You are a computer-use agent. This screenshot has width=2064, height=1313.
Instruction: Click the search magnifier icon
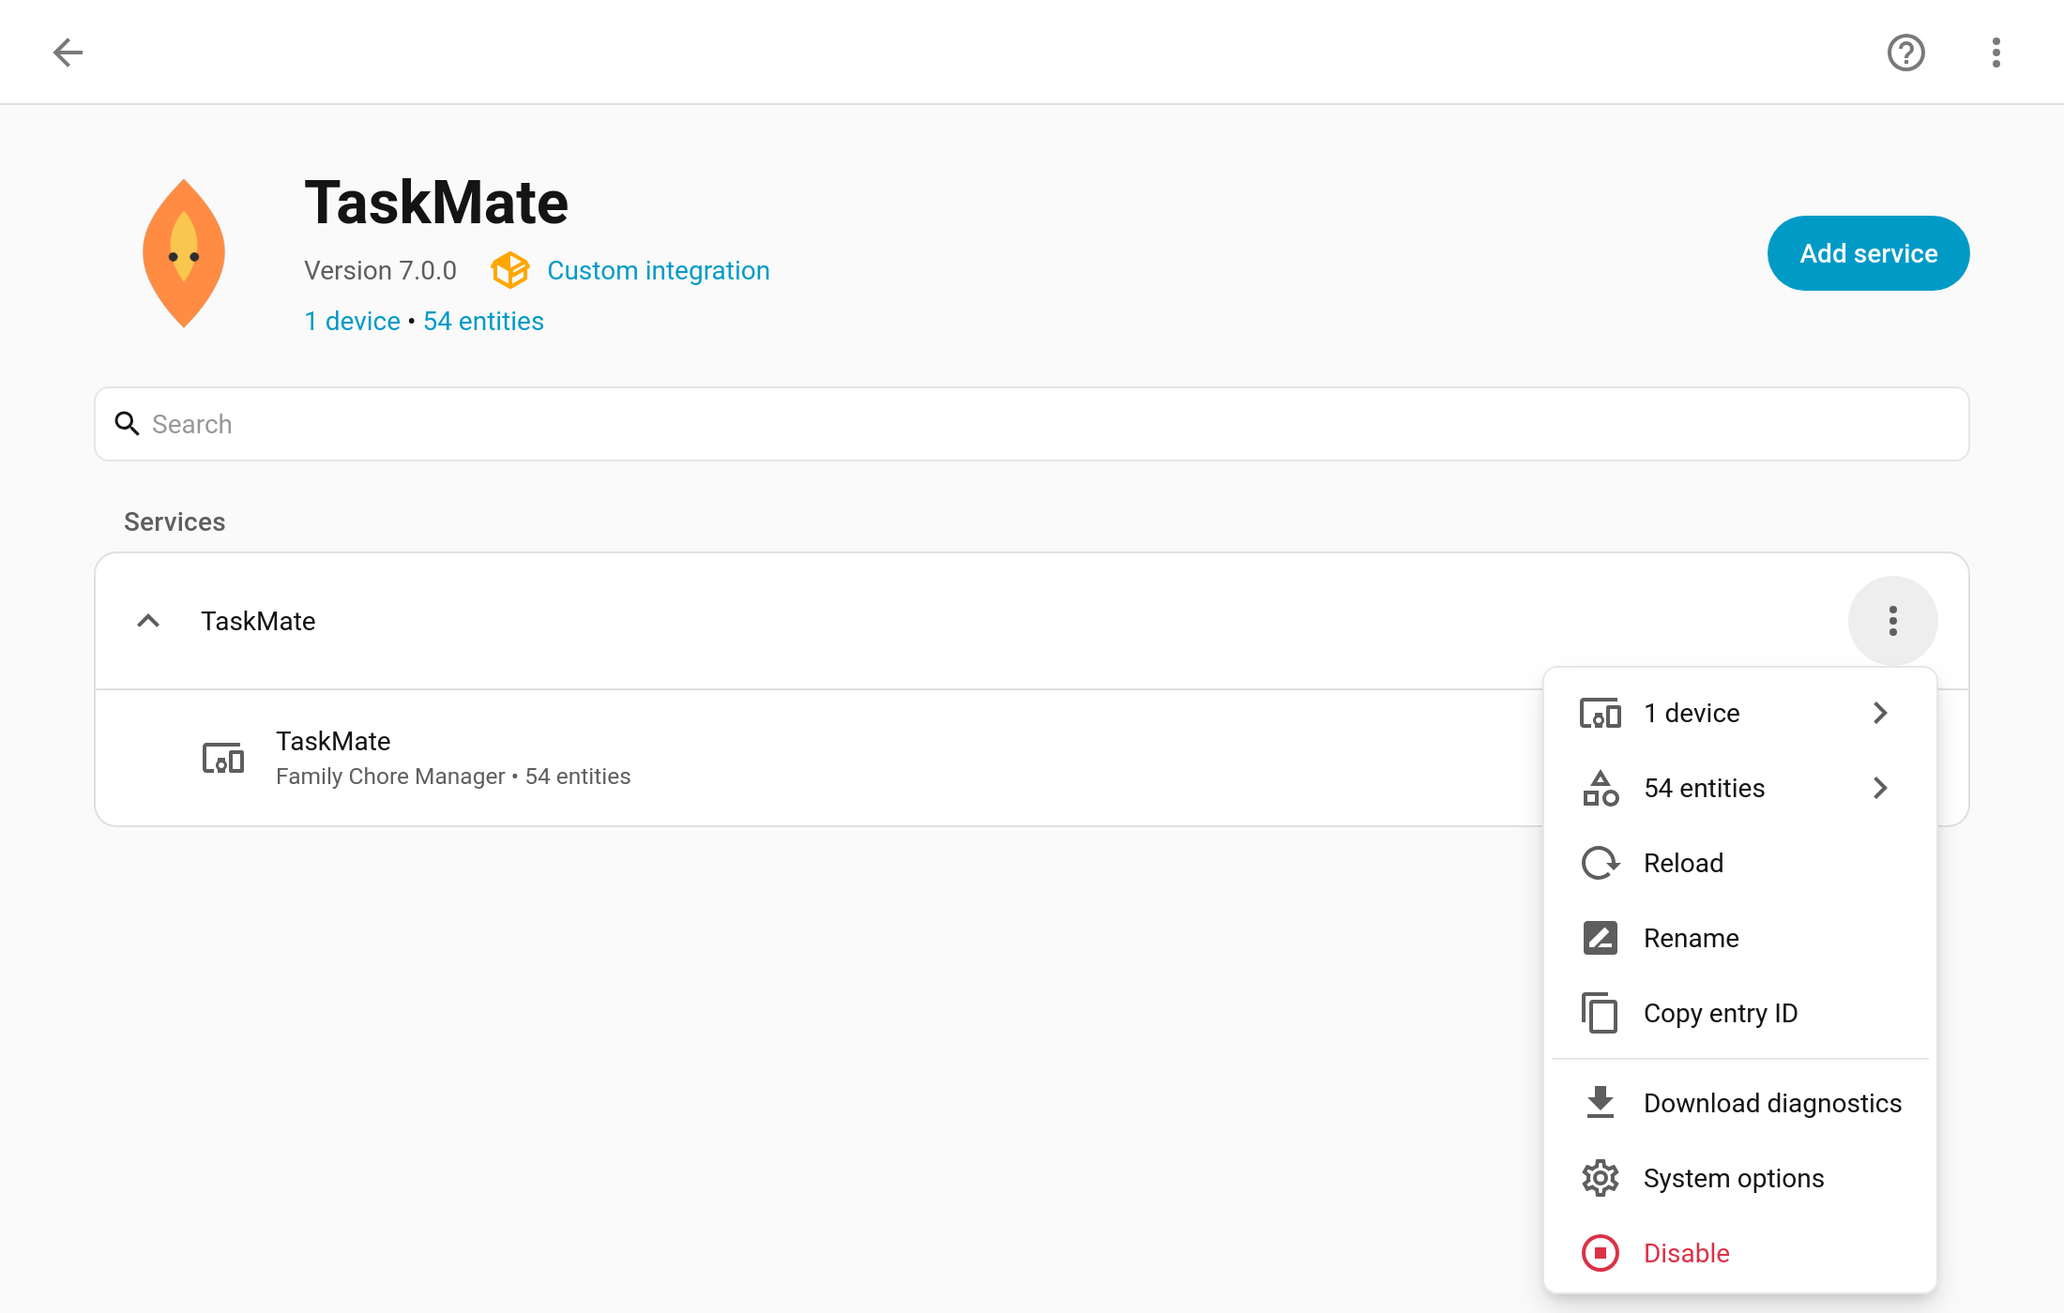tap(127, 424)
